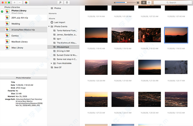Click the Image Path value text

29,102
